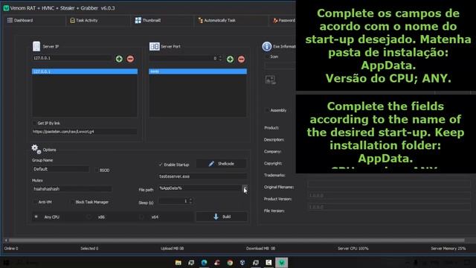Adjust the Sleep seconds spinner arrows

[x=190, y=201]
